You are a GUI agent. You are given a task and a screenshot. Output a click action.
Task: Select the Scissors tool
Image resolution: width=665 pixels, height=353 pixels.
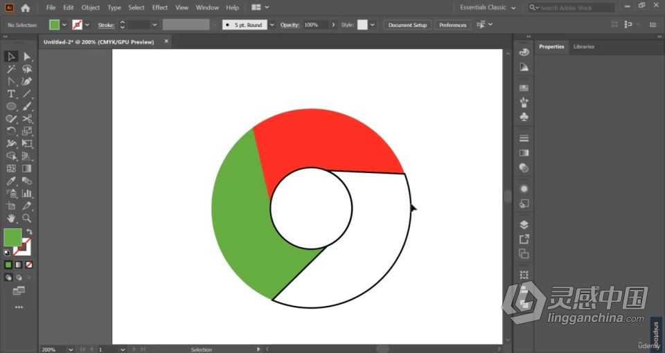pos(27,118)
